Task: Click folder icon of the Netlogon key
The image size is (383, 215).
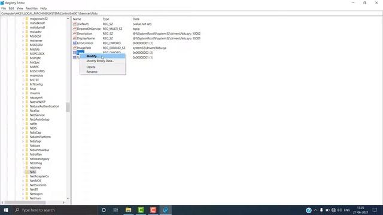Action: (27, 193)
